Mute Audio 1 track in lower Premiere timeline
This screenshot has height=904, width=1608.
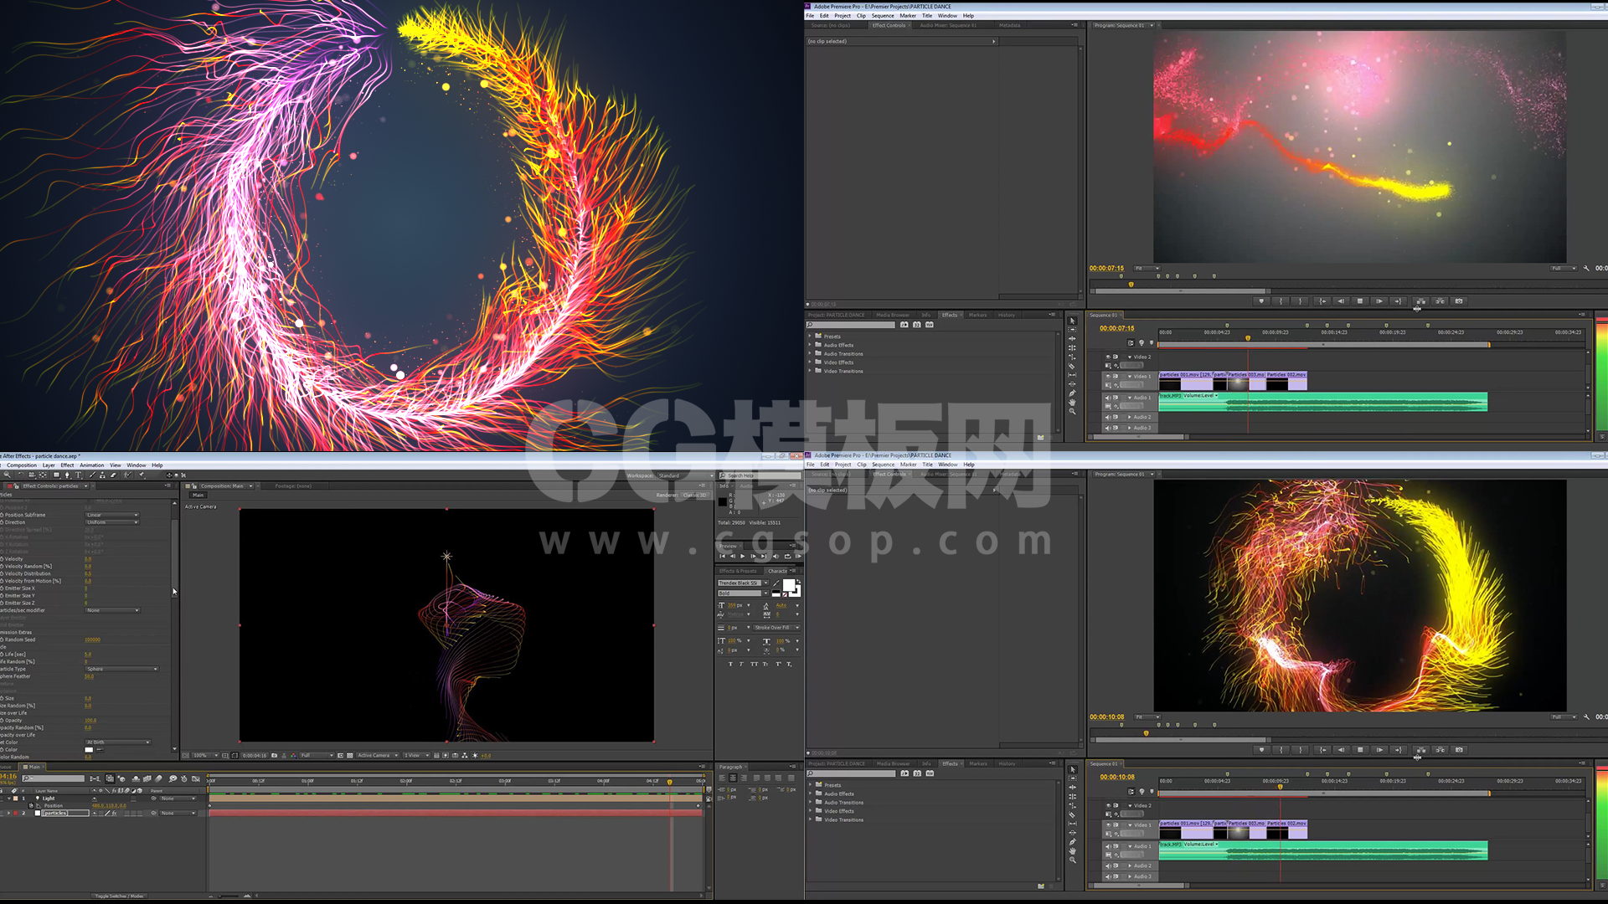(x=1108, y=846)
